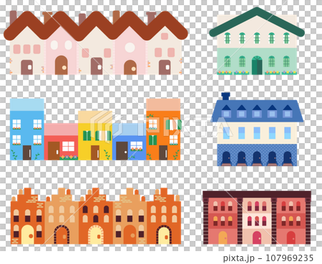322x264 pixels.
Task: Click the yellow house with green shutters
Action: point(95,135)
